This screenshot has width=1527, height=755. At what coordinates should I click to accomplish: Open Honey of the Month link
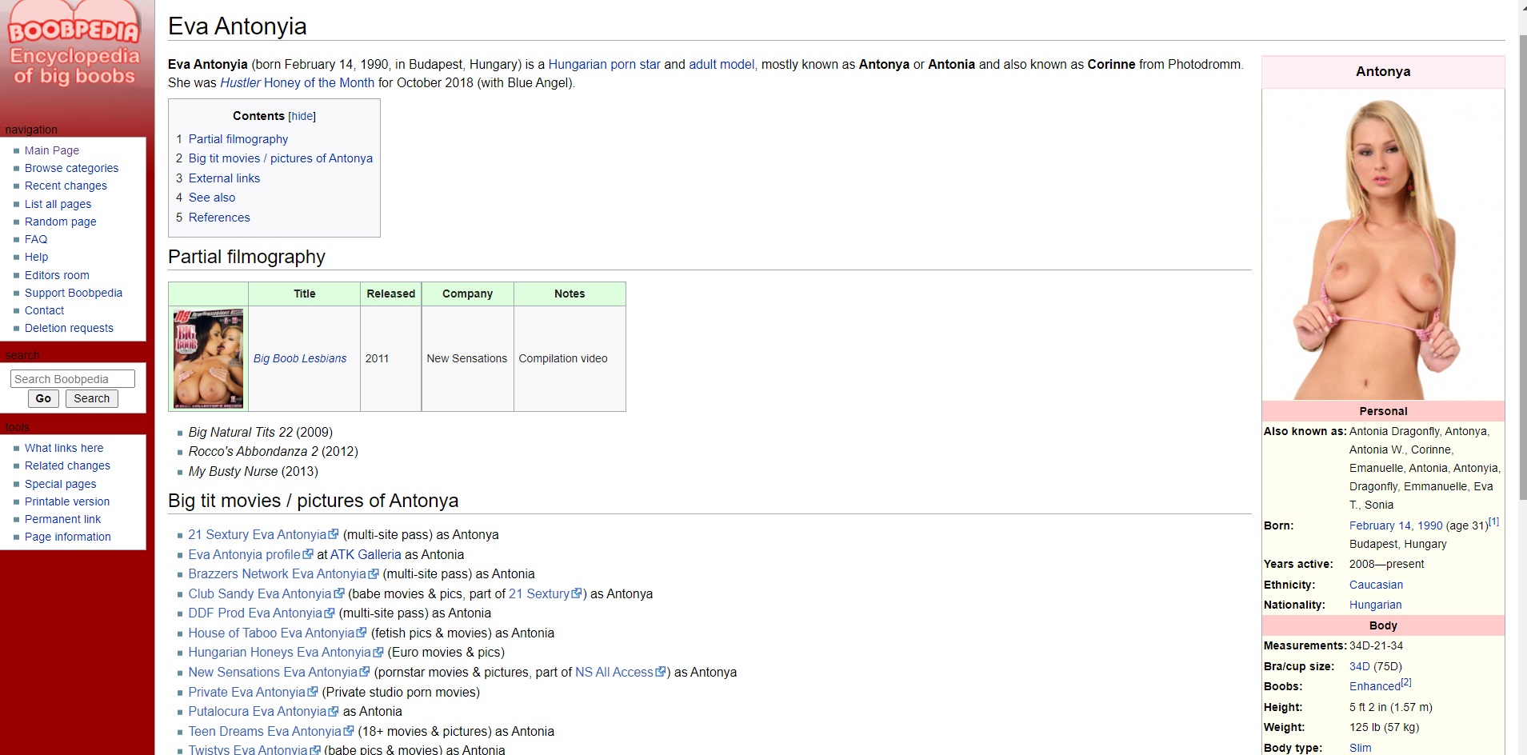(x=319, y=83)
